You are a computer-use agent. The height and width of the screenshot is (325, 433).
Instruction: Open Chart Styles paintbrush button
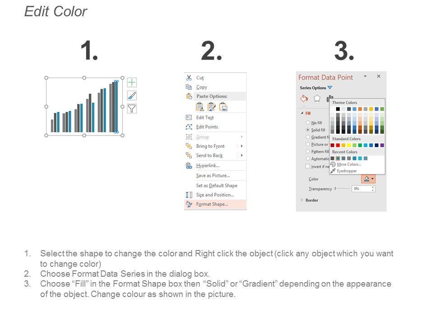(132, 95)
